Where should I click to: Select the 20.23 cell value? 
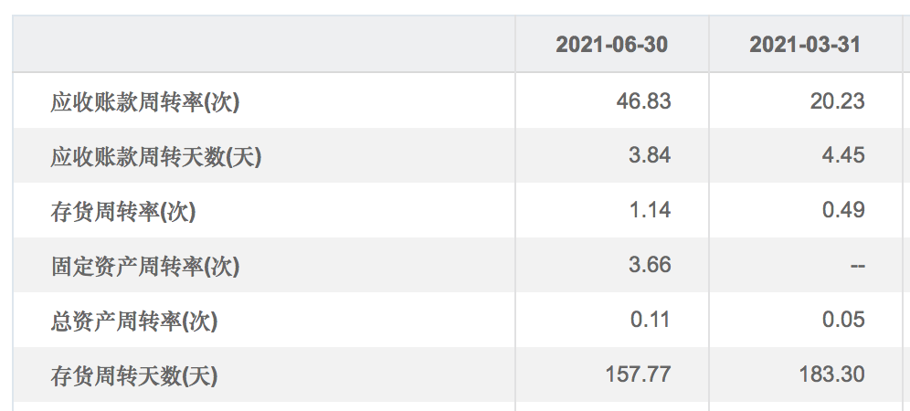pos(837,101)
